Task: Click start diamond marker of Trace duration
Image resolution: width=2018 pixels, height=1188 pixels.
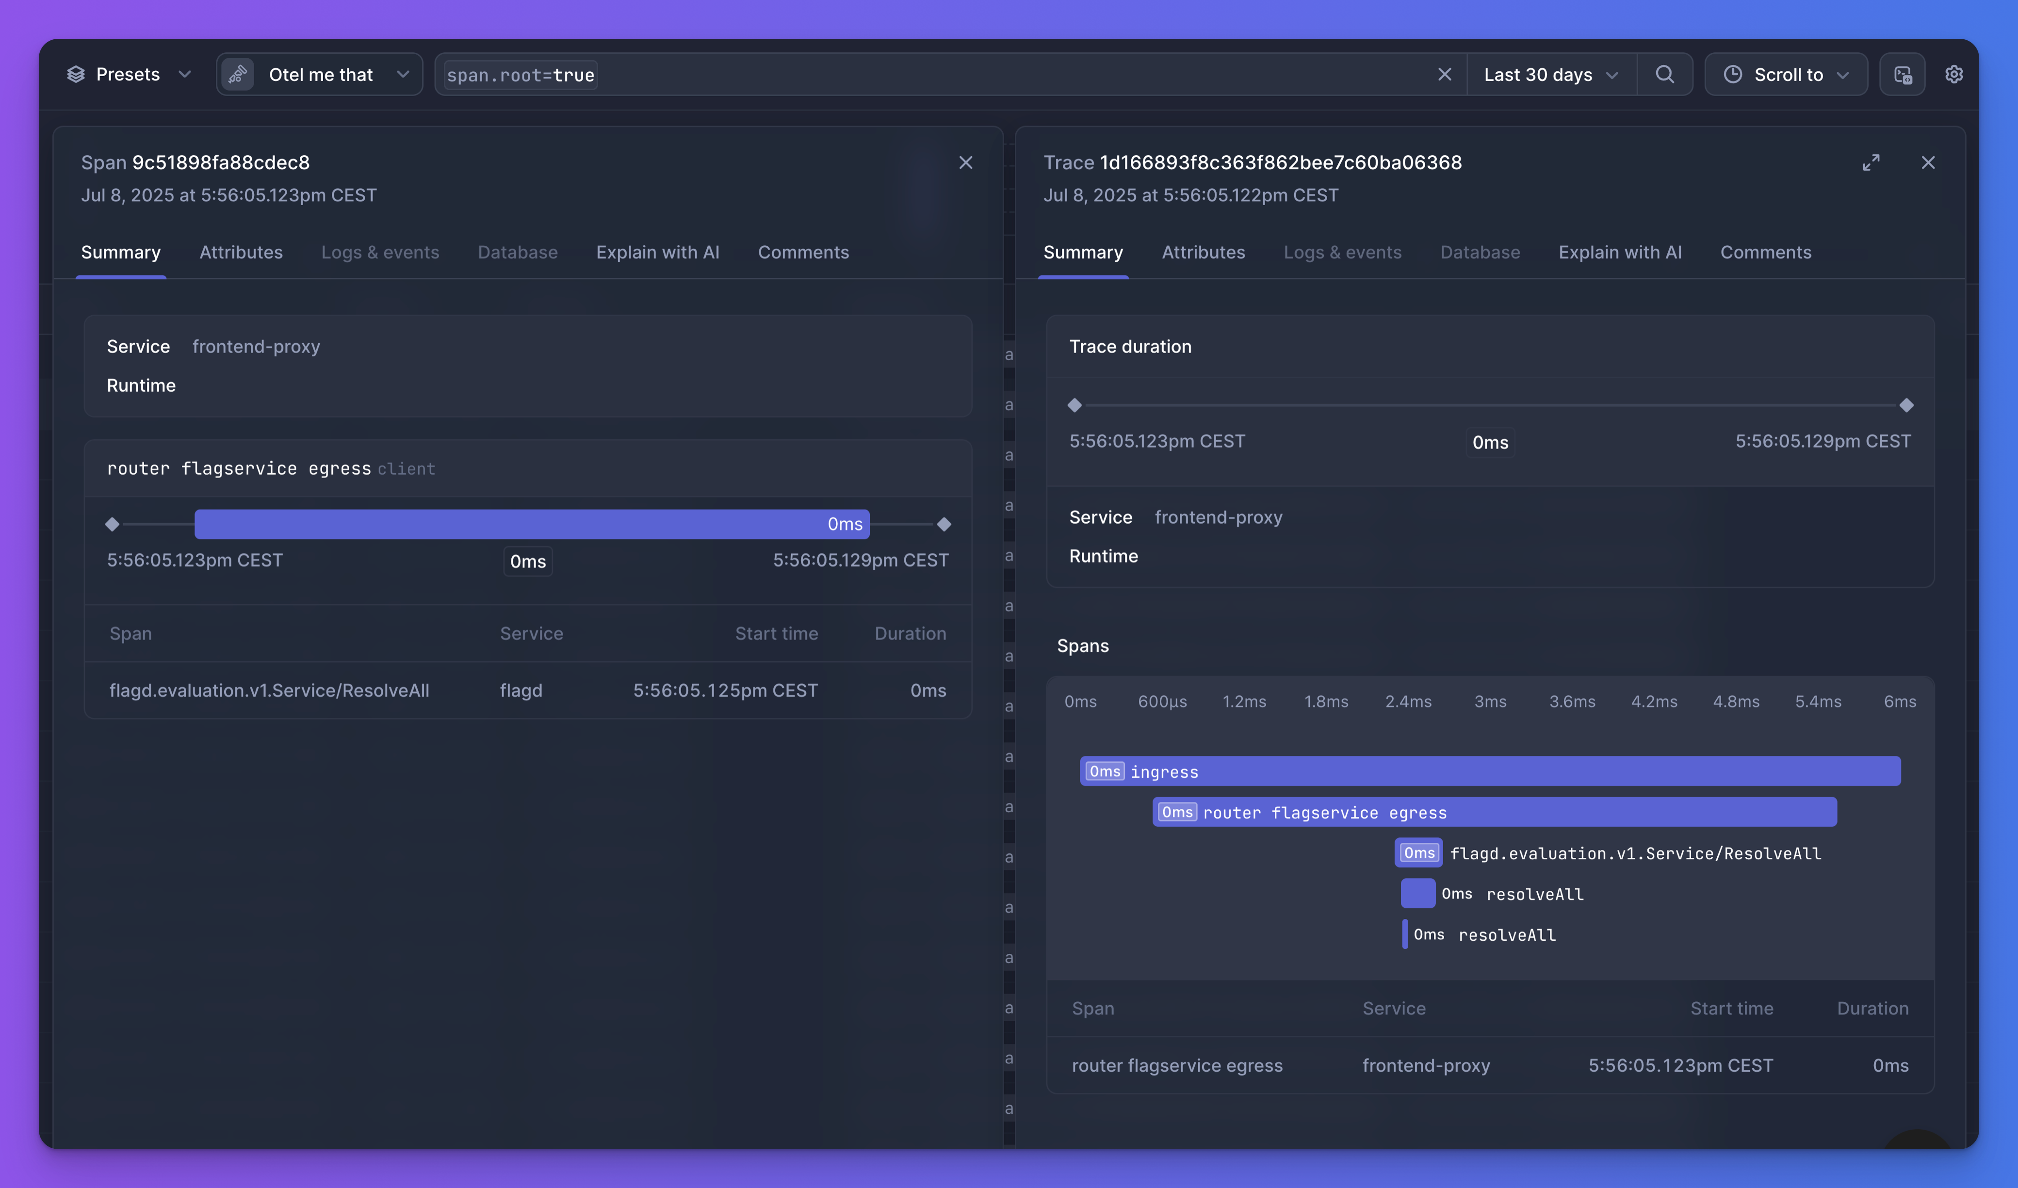Action: tap(1074, 405)
